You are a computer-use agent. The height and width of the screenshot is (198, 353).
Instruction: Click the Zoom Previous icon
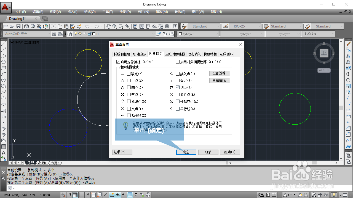(x=127, y=26)
